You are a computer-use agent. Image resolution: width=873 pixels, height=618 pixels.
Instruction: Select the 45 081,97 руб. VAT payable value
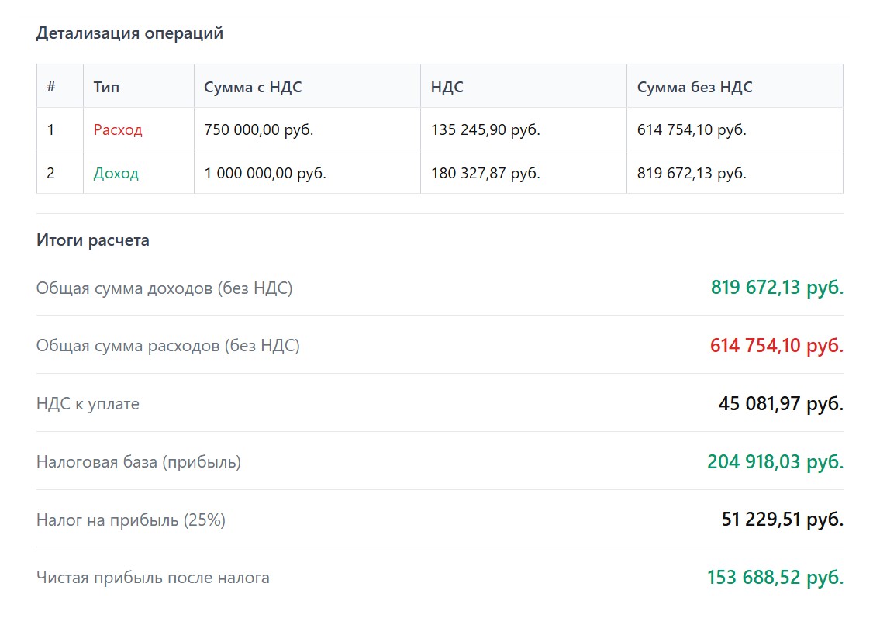(780, 404)
